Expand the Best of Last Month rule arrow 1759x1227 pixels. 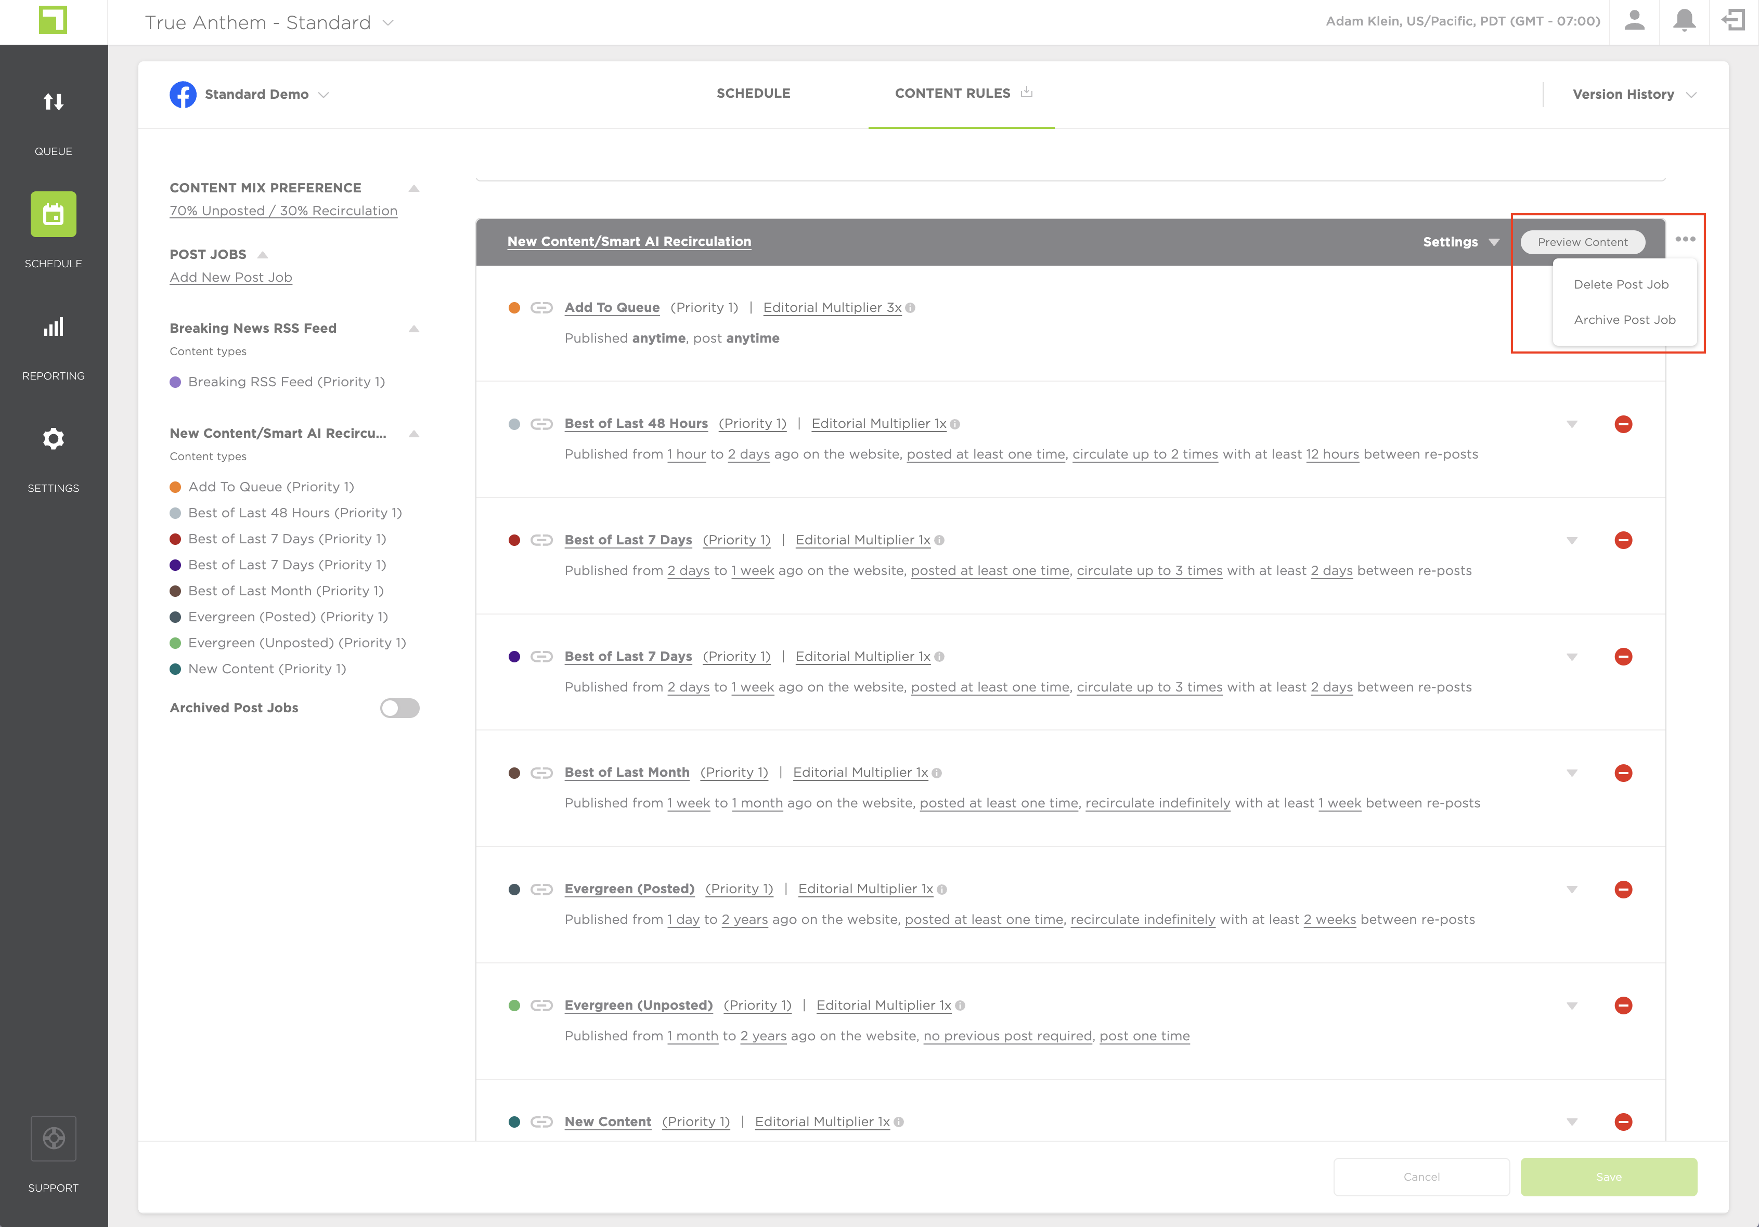click(1572, 774)
